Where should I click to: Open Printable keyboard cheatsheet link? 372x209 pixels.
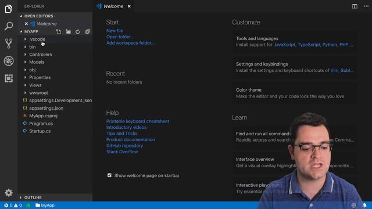pyautogui.click(x=138, y=121)
